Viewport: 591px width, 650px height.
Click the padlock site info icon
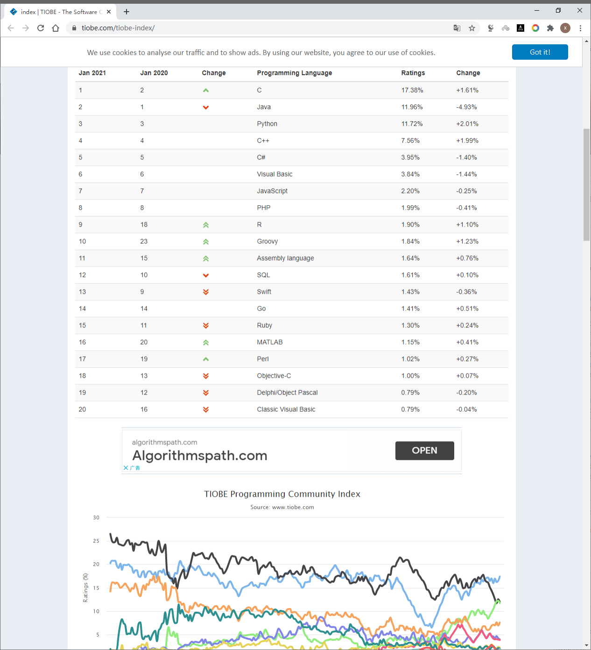[x=74, y=28]
